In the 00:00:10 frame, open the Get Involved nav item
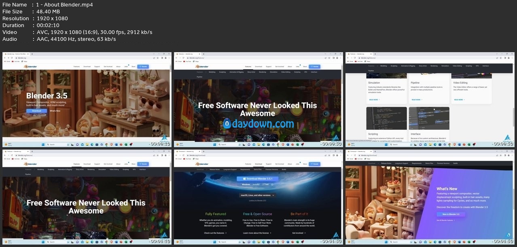Viewport: 517px width, 247px height. pyautogui.click(x=108, y=66)
